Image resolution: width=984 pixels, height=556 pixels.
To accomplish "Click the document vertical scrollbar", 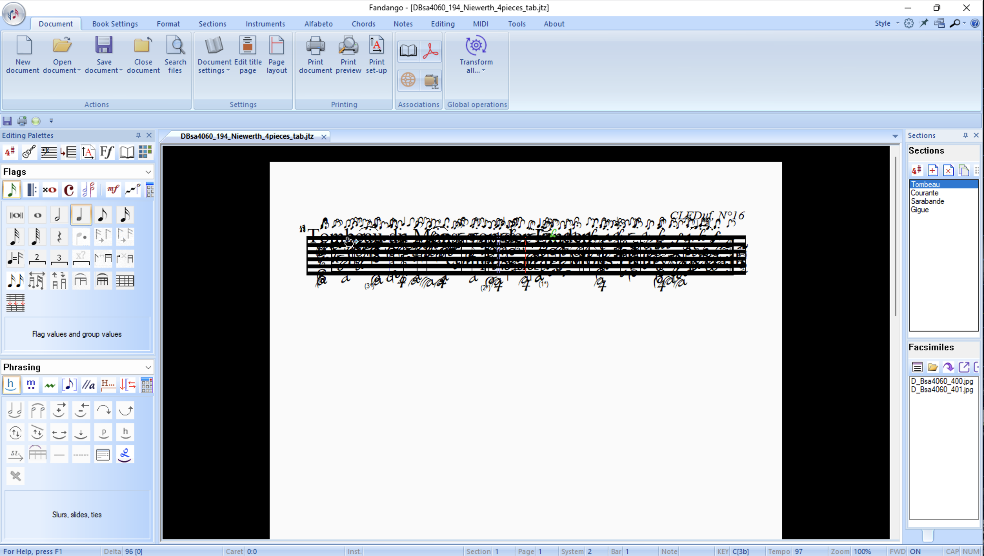I will 895,237.
